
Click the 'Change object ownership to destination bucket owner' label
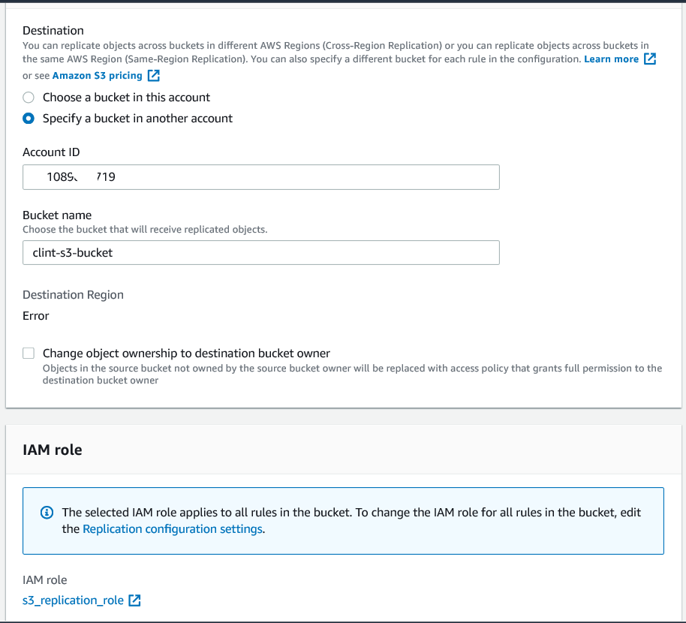(x=186, y=354)
